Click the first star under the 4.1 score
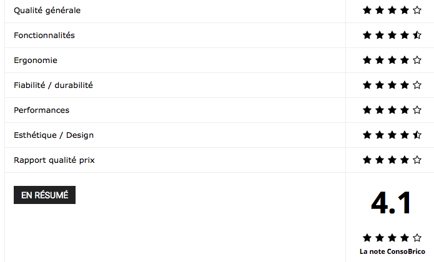Screen dimensions: 434x262 [367, 238]
